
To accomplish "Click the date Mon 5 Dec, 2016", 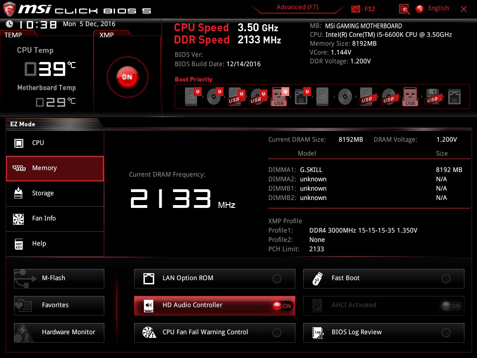I will (x=89, y=24).
